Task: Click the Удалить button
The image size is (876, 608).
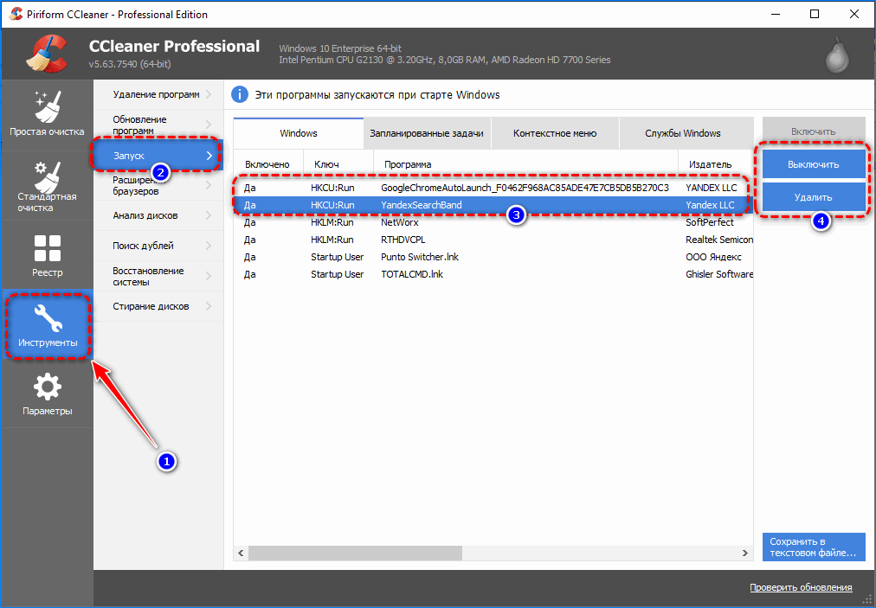Action: point(813,196)
